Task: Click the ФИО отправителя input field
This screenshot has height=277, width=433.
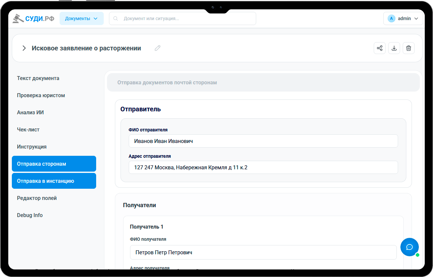Action: pyautogui.click(x=263, y=141)
